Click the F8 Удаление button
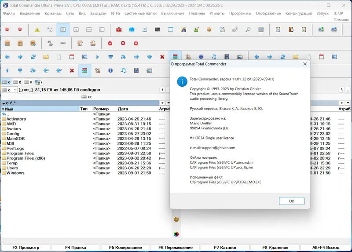Image resolution: width=352 pixels, height=252 pixels. pos(275,248)
